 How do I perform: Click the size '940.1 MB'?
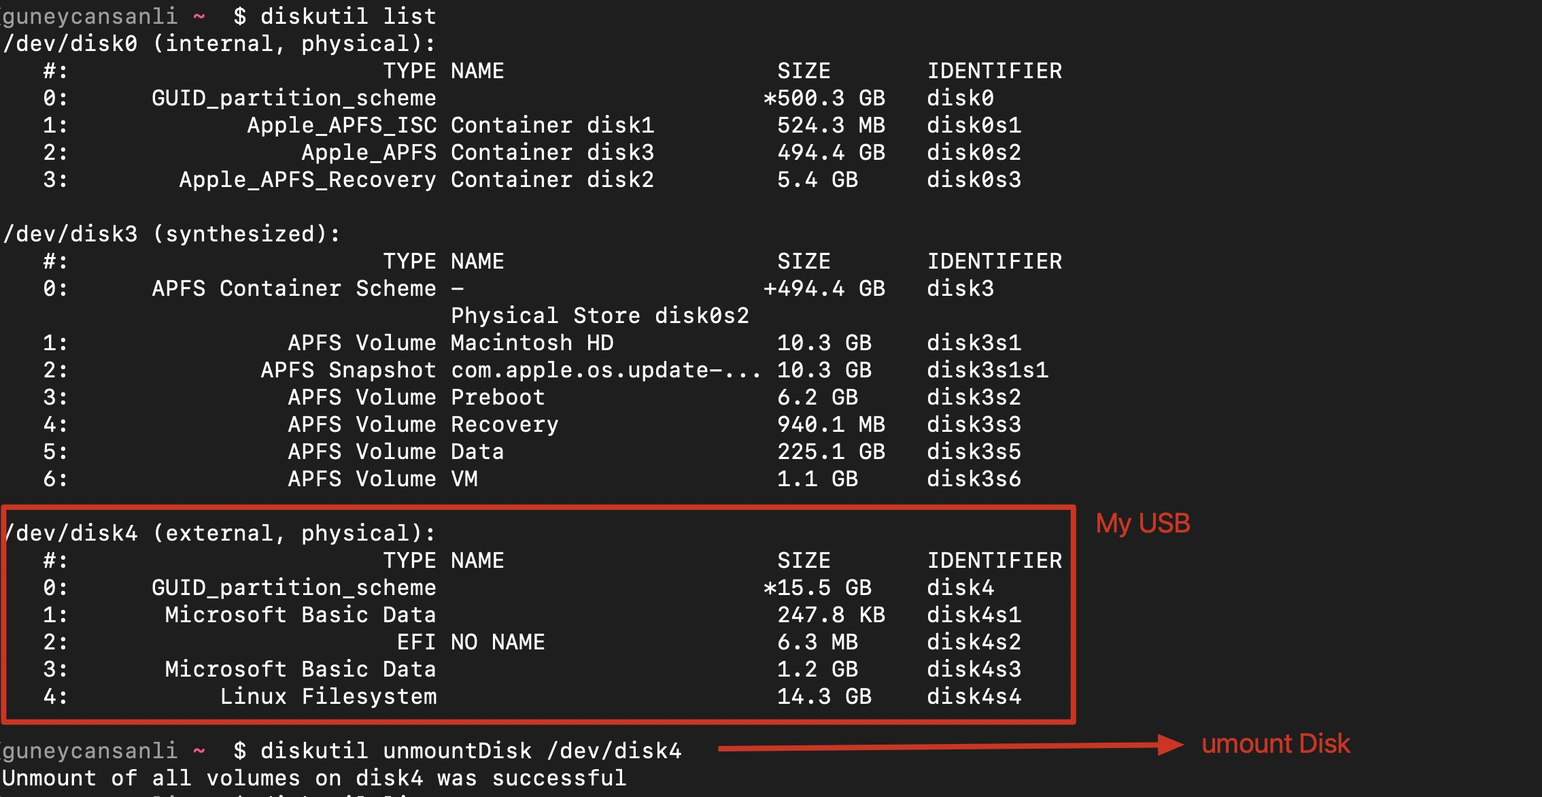tap(831, 424)
